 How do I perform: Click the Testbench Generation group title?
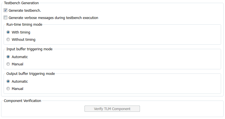tap(21, 3)
